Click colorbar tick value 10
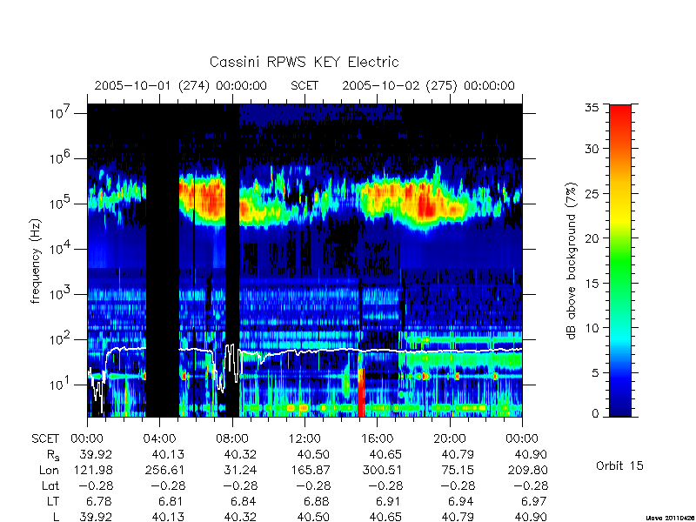Image resolution: width=696 pixels, height=522 pixels. (x=592, y=328)
